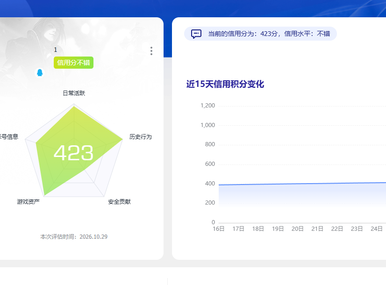Click the 24日 date on chart axis
The height and width of the screenshot is (285, 386).
[x=376, y=228]
